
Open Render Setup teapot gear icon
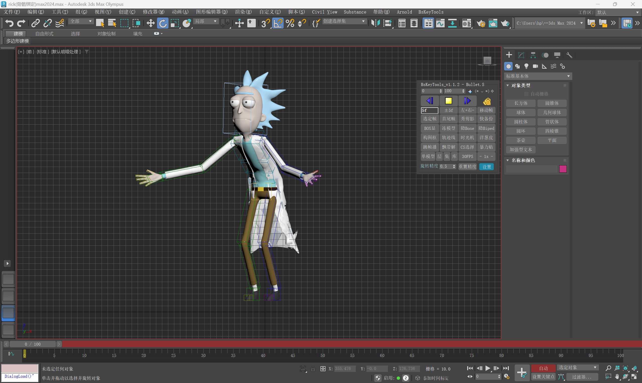point(481,23)
